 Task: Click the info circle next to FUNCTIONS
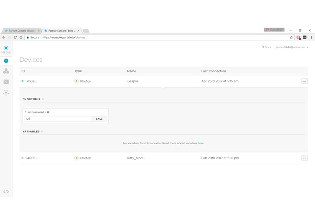coord(43,99)
